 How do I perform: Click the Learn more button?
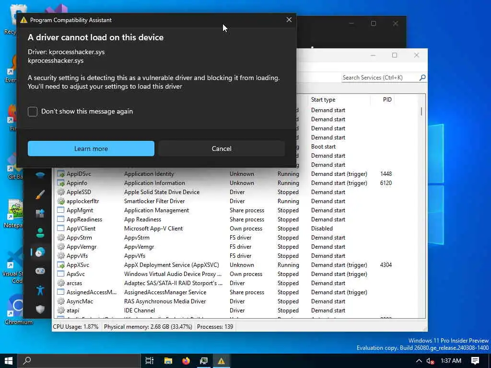[91, 149]
